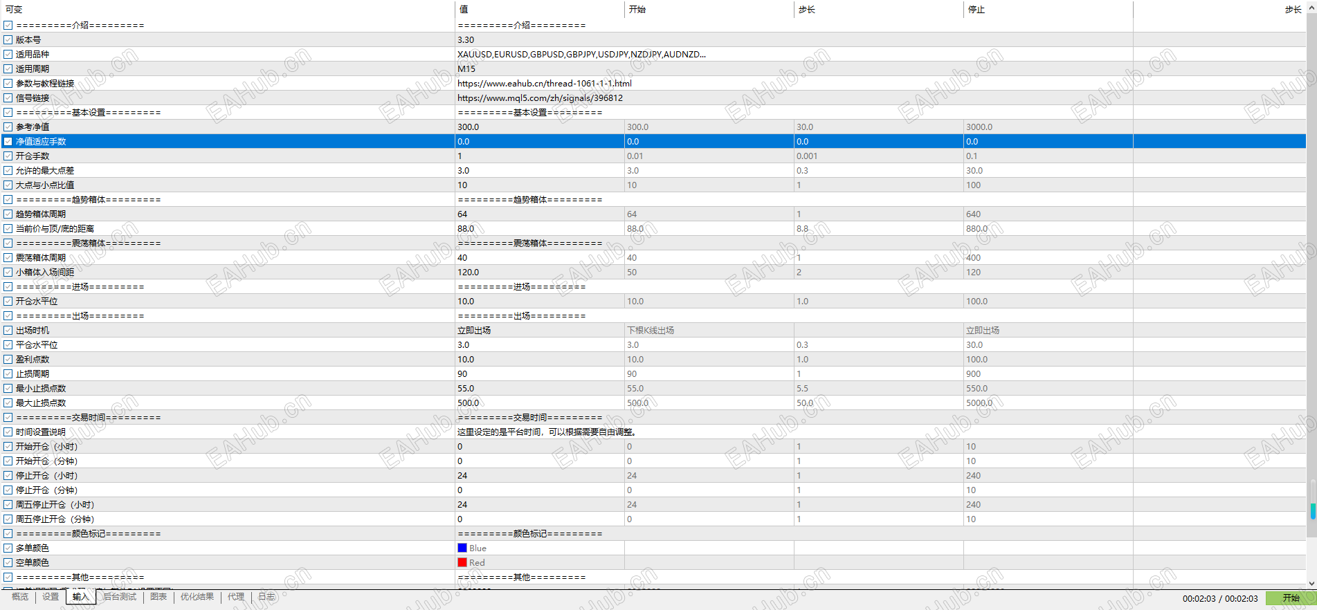Toggle checkbox for 适用品种 row
1317x610 pixels.
point(8,55)
